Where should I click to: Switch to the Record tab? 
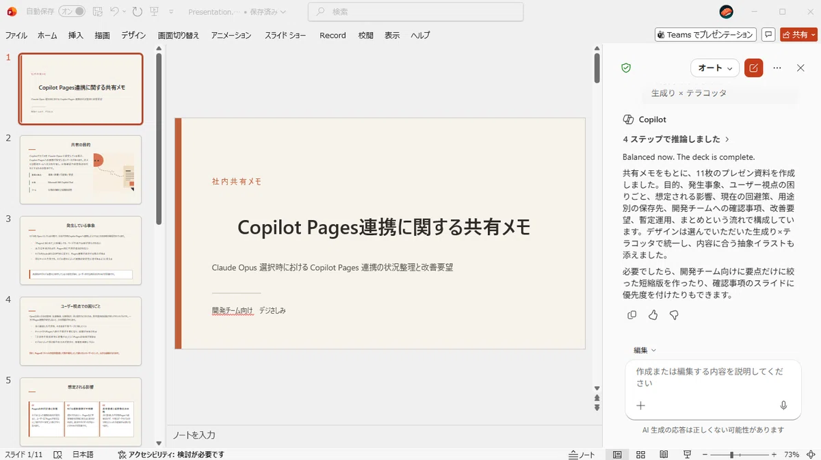[333, 35]
